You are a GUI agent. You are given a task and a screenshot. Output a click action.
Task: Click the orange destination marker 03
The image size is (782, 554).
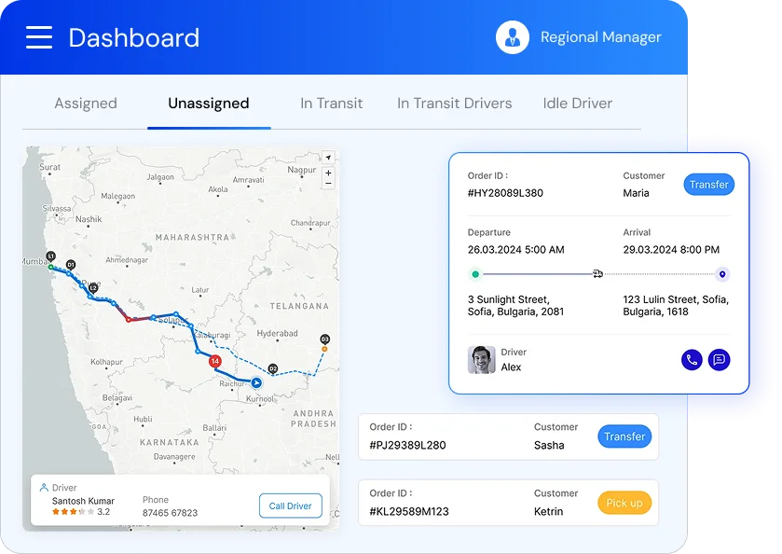pyautogui.click(x=325, y=345)
